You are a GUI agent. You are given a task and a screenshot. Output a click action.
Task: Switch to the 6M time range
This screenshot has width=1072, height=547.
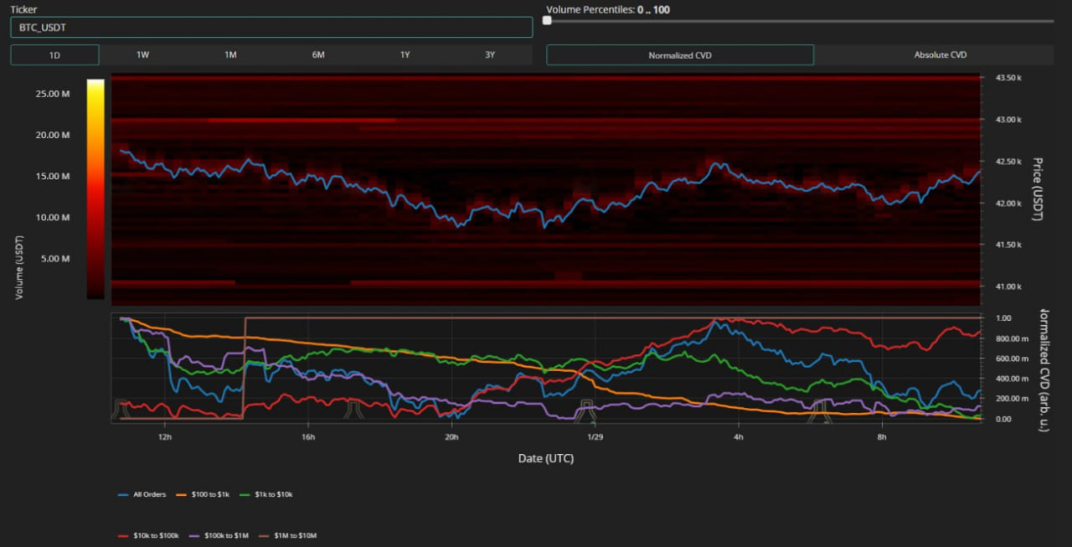[318, 54]
